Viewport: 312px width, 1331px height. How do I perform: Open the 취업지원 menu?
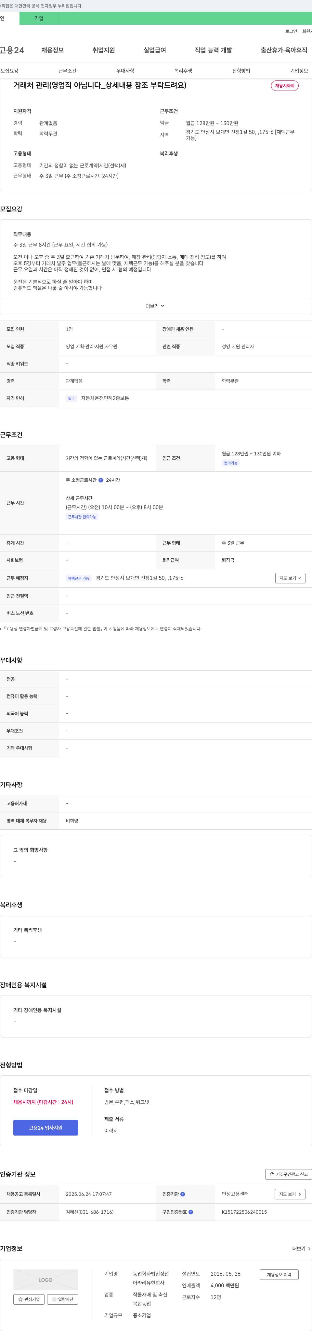104,50
